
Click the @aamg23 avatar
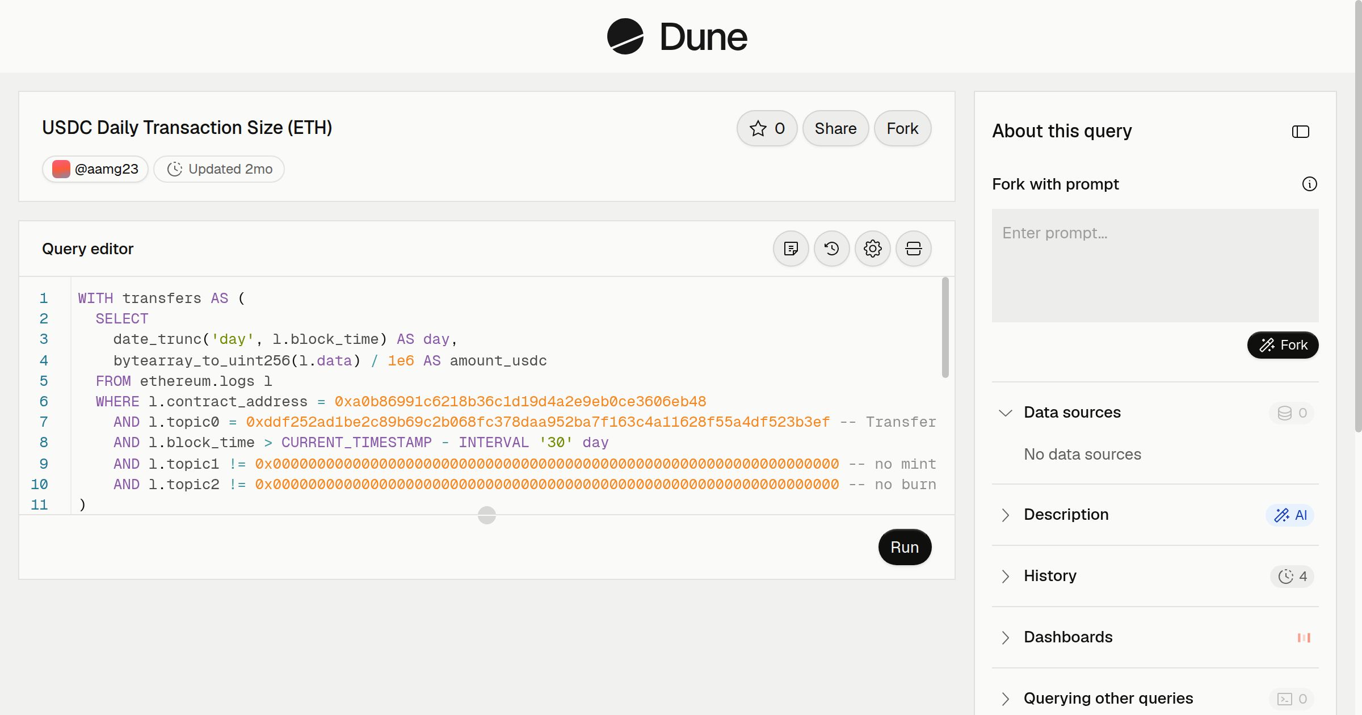[61, 169]
